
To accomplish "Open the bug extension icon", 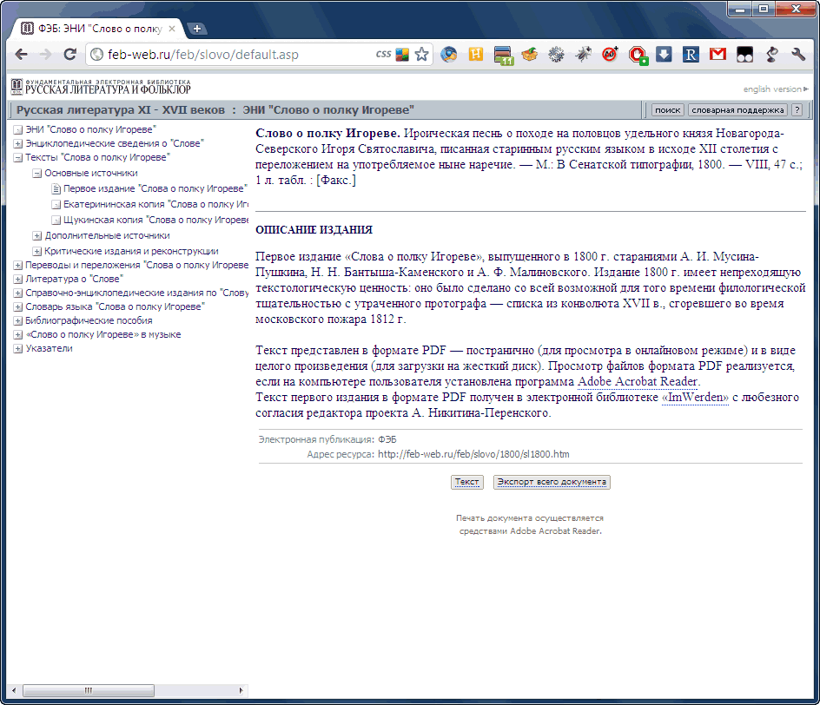I will point(583,55).
